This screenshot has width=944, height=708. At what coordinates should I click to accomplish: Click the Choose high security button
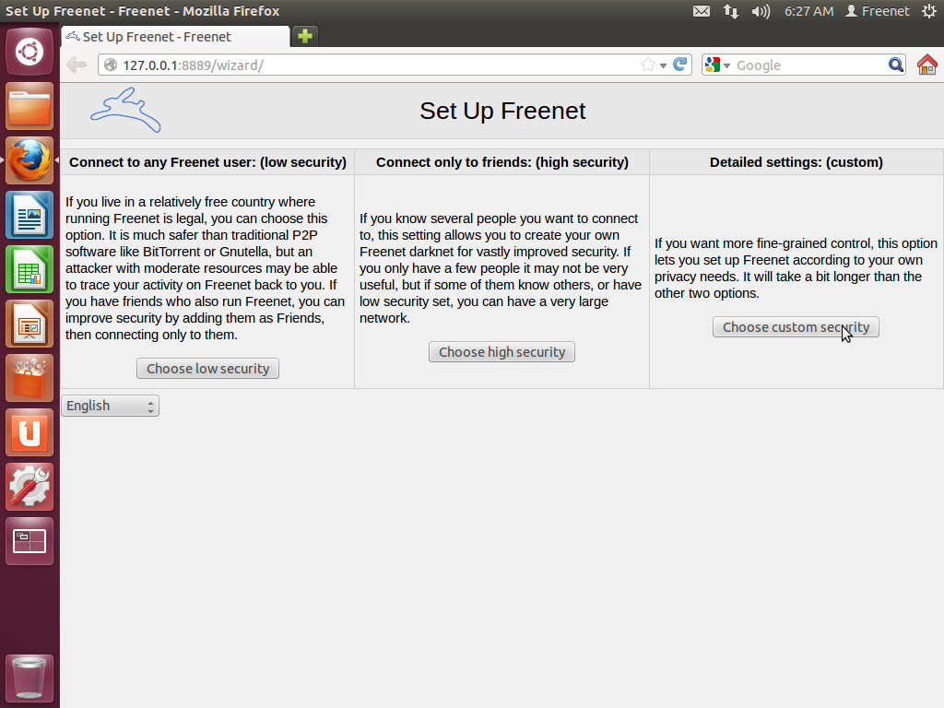[501, 351]
